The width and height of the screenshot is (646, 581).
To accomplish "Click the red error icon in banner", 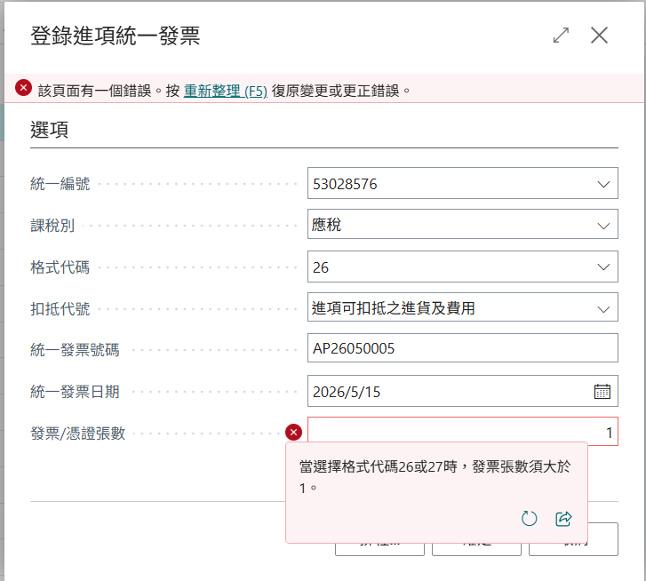I will pos(23,88).
